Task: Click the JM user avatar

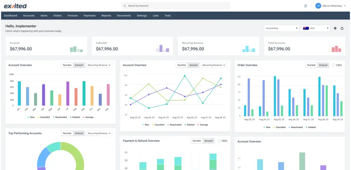Action: (318, 6)
